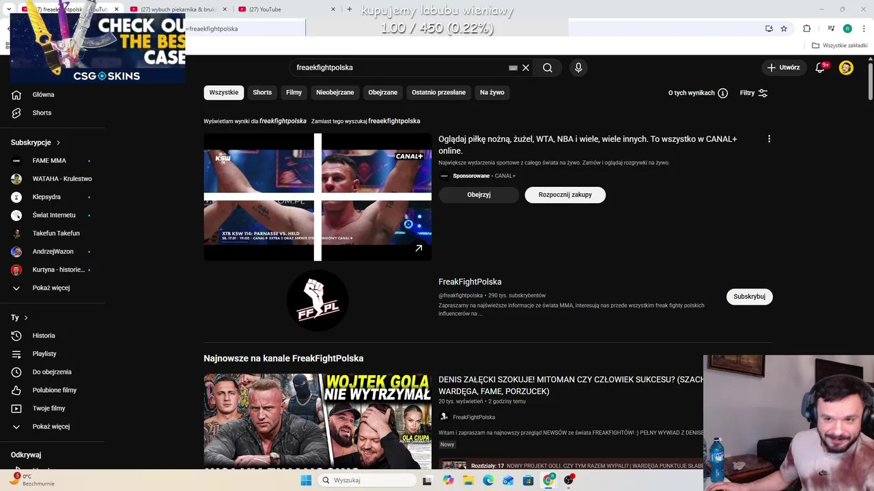Click the 'DENIS ZAŁĘCKI SZOKUJE' video title

click(571, 385)
